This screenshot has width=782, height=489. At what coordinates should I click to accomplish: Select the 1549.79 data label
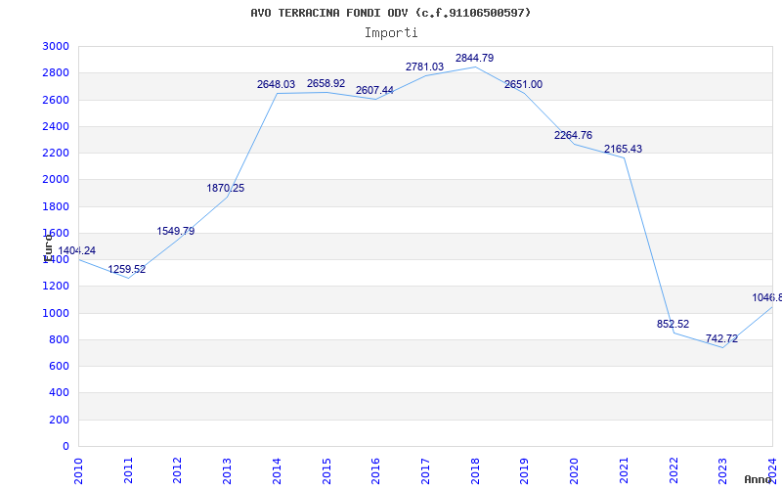[176, 231]
